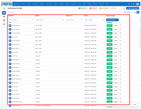This screenshot has width=141, height=109.
Task: Mark Lavinia Gregory Rec W as Absent
Action: pos(116,33)
